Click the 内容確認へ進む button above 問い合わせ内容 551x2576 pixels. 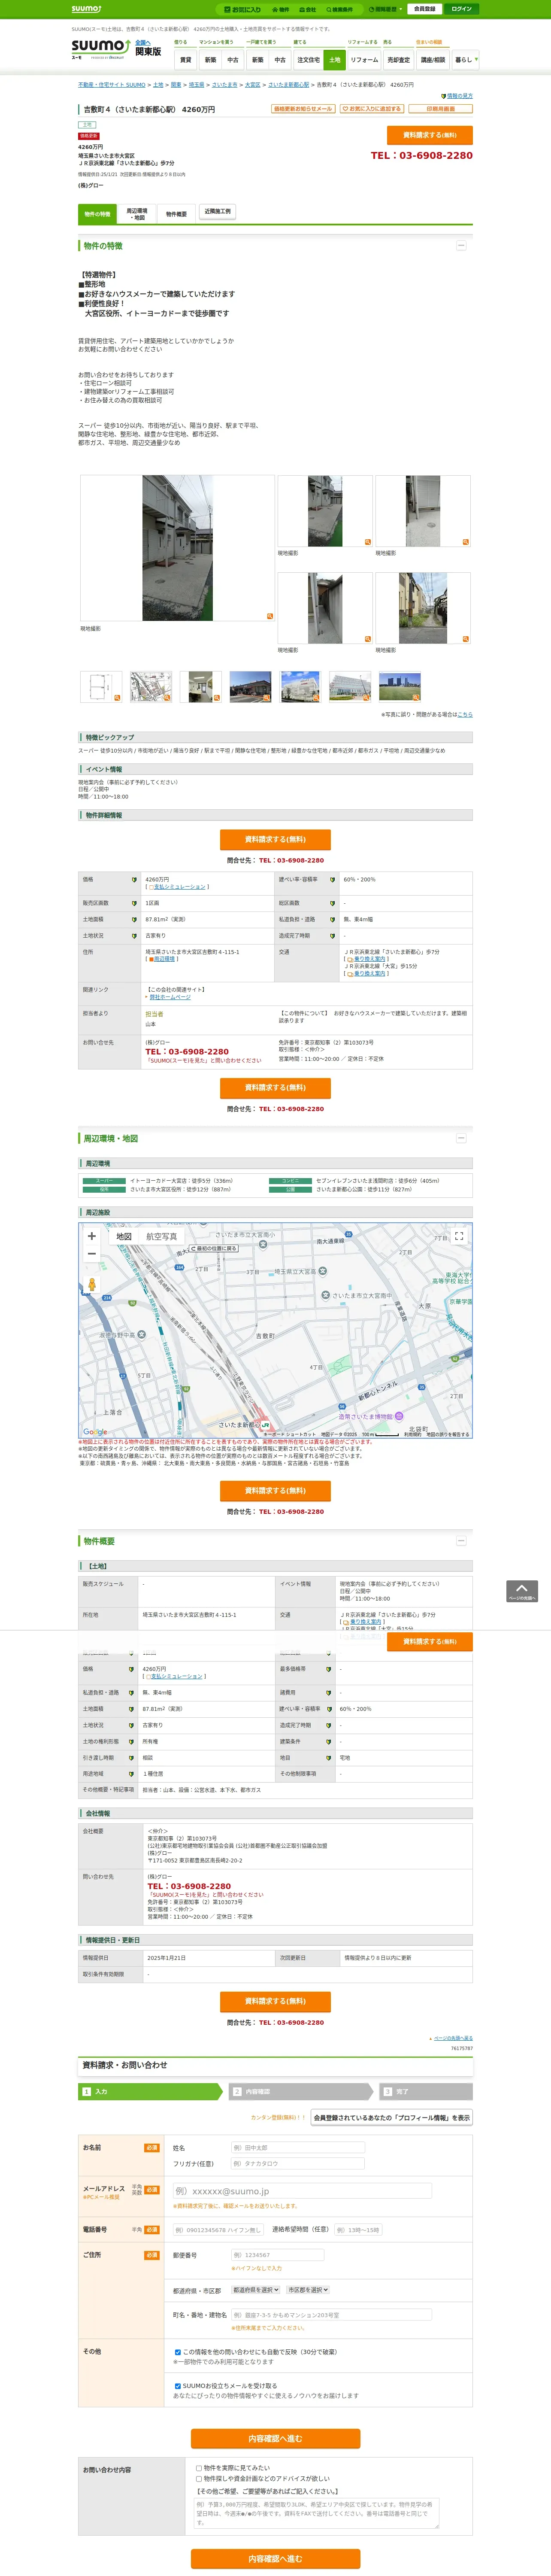[275, 2438]
